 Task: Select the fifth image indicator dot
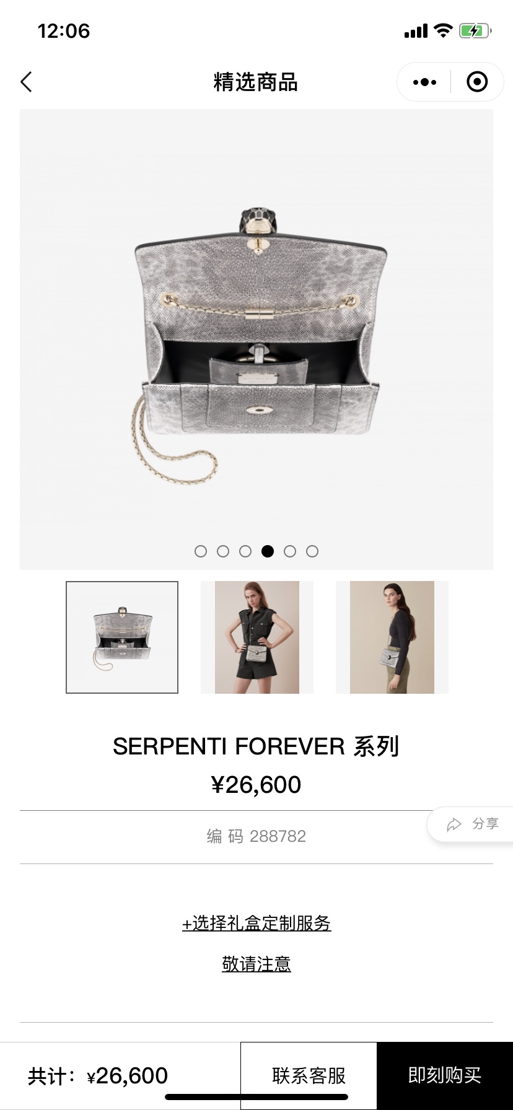pyautogui.click(x=290, y=551)
